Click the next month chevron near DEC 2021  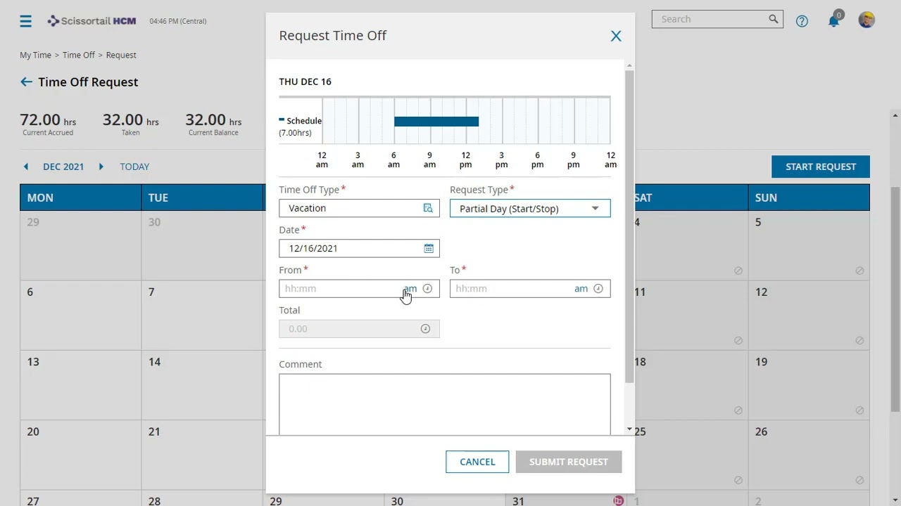click(101, 167)
